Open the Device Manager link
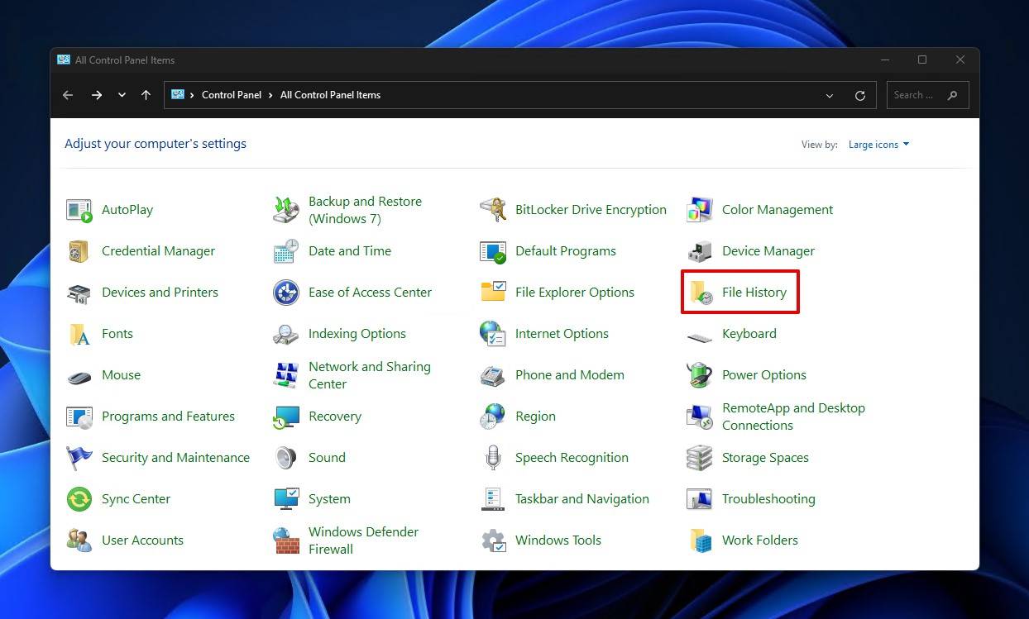 click(x=768, y=251)
